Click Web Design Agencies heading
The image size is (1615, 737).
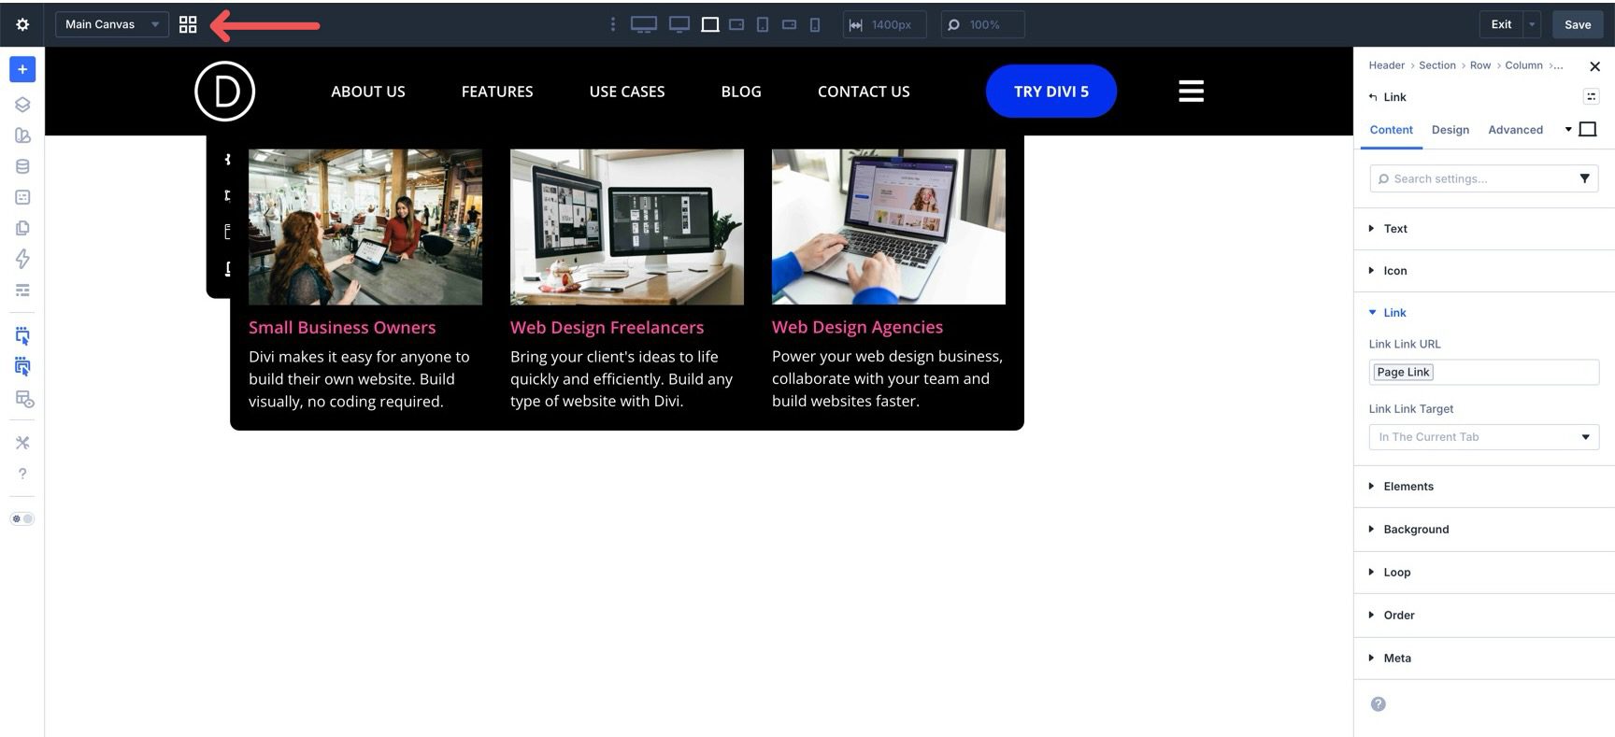pyautogui.click(x=857, y=327)
